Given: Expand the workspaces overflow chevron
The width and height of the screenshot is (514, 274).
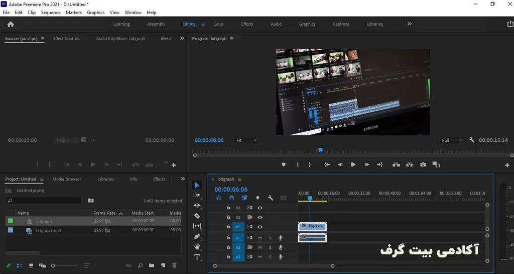Looking at the screenshot, I should tap(410, 24).
